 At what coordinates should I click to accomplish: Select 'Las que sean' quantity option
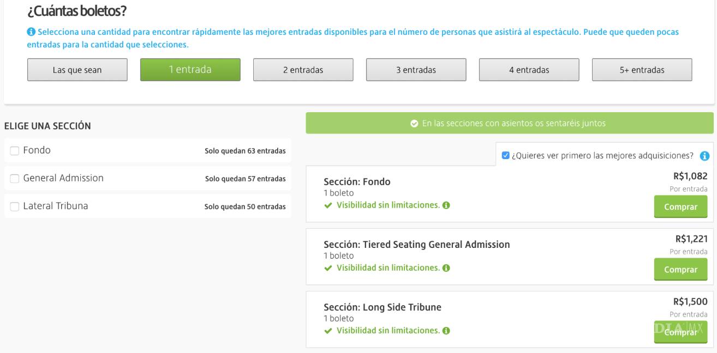point(77,70)
